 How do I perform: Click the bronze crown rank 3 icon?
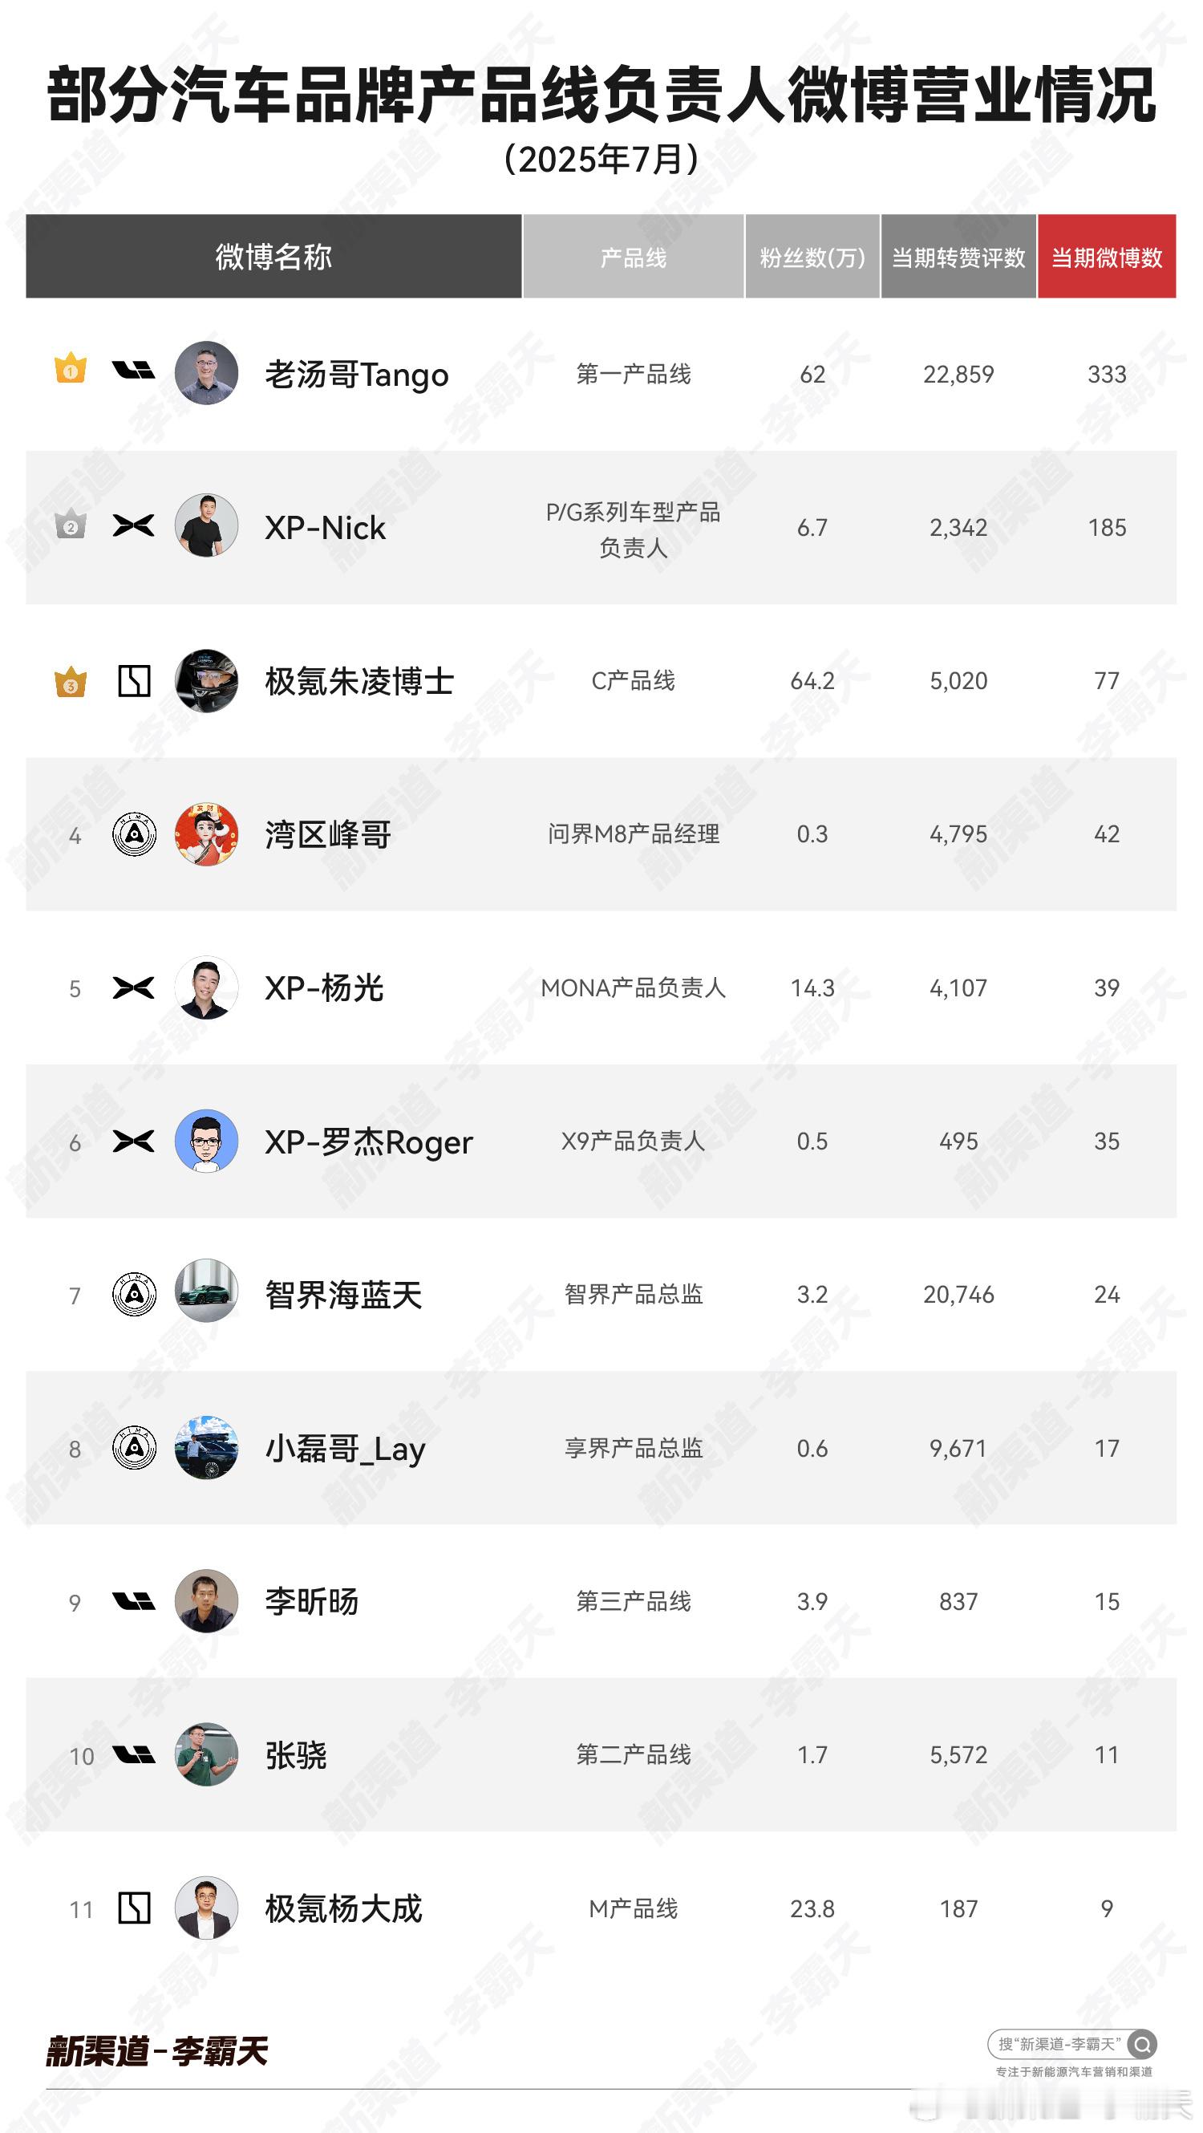click(71, 683)
